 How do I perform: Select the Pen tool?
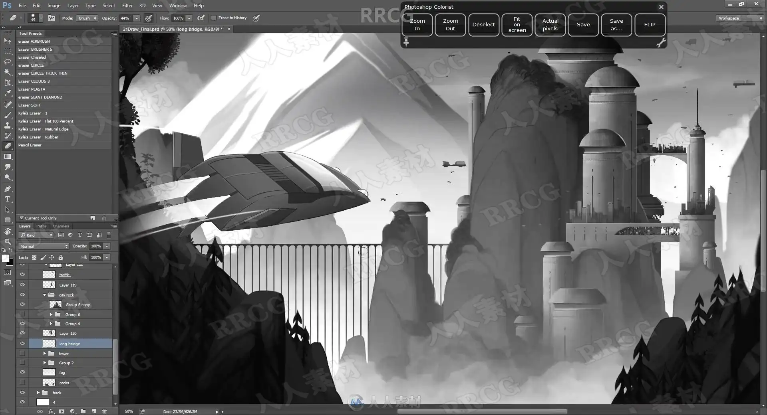(8, 189)
